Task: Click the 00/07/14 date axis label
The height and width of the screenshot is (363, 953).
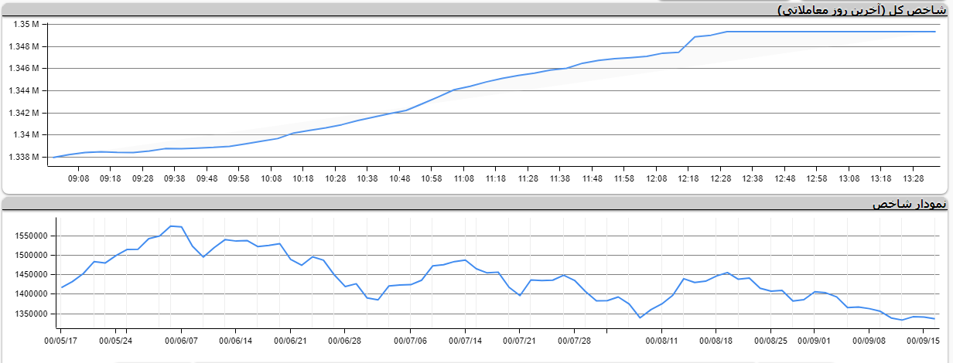Action: (x=465, y=340)
